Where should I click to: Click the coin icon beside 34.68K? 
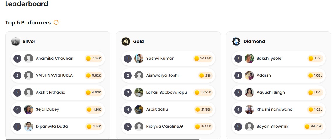[x=197, y=59]
